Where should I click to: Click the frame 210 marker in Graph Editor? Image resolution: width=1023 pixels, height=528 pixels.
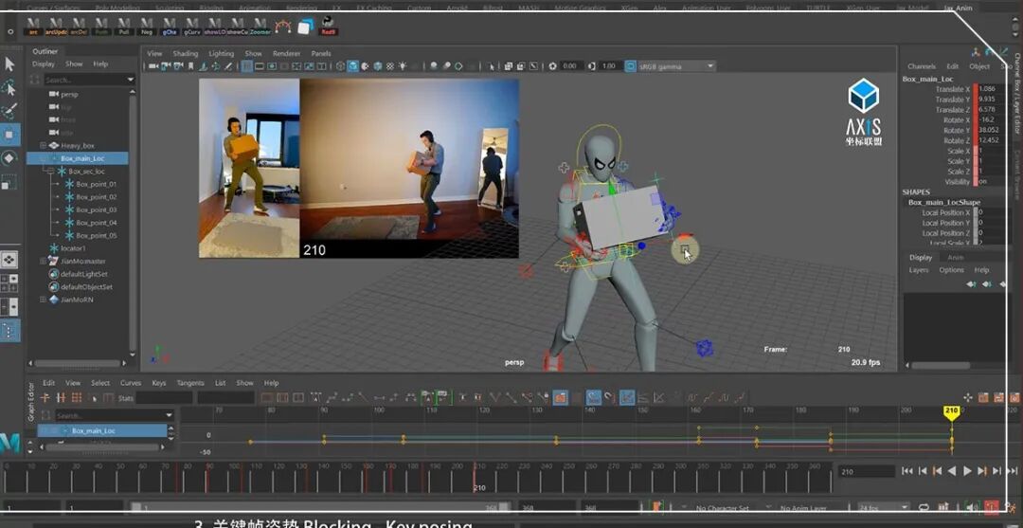[x=951, y=411]
